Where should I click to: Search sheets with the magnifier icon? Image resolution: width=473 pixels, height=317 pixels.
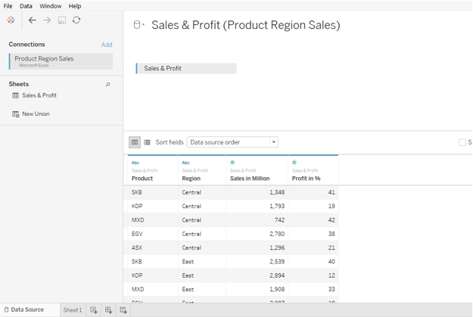pyautogui.click(x=107, y=85)
